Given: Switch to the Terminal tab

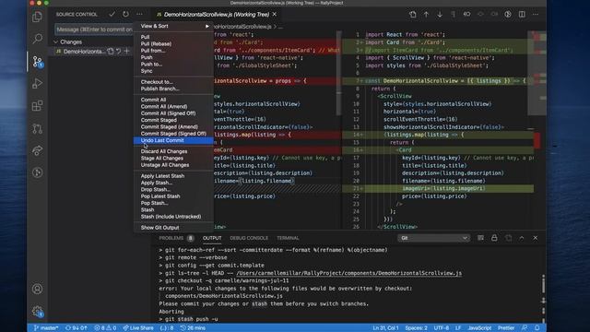Looking at the screenshot, I should (288, 238).
